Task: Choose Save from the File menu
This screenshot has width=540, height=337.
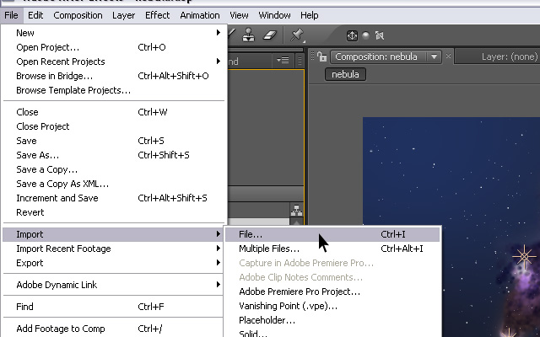Action: tap(114, 141)
